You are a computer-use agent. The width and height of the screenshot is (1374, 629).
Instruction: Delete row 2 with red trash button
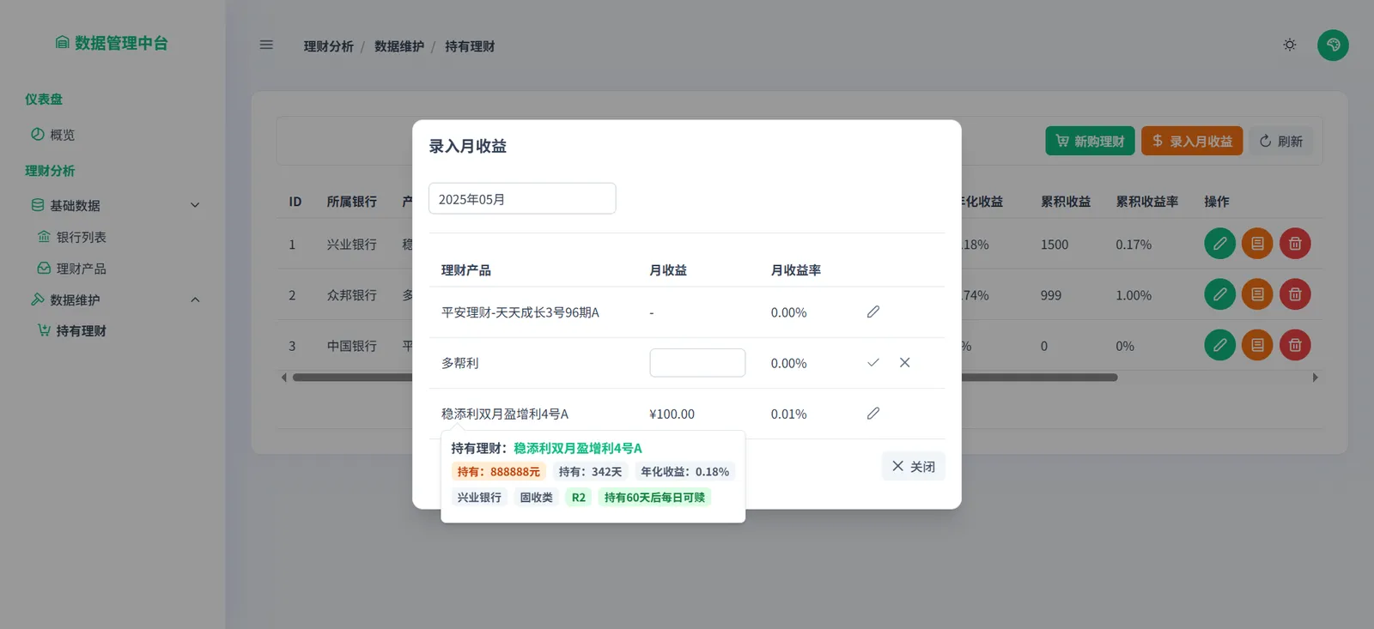1295,294
